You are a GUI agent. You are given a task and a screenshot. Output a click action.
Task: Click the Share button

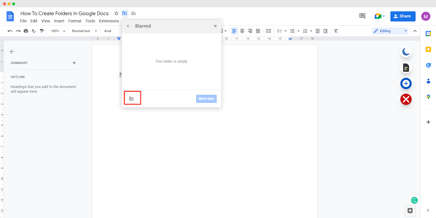(403, 16)
